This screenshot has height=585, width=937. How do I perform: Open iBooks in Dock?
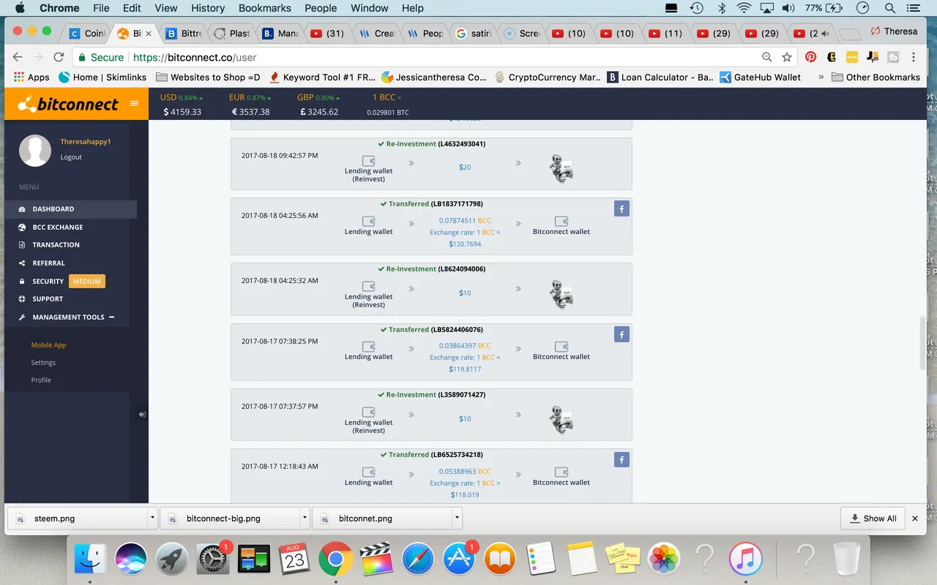pos(500,559)
